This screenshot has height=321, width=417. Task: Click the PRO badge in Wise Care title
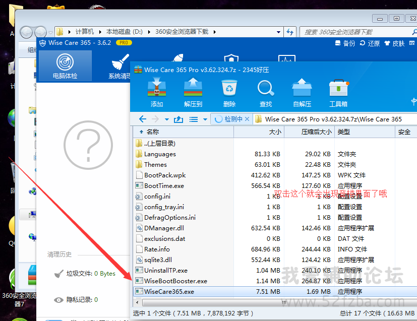124,43
